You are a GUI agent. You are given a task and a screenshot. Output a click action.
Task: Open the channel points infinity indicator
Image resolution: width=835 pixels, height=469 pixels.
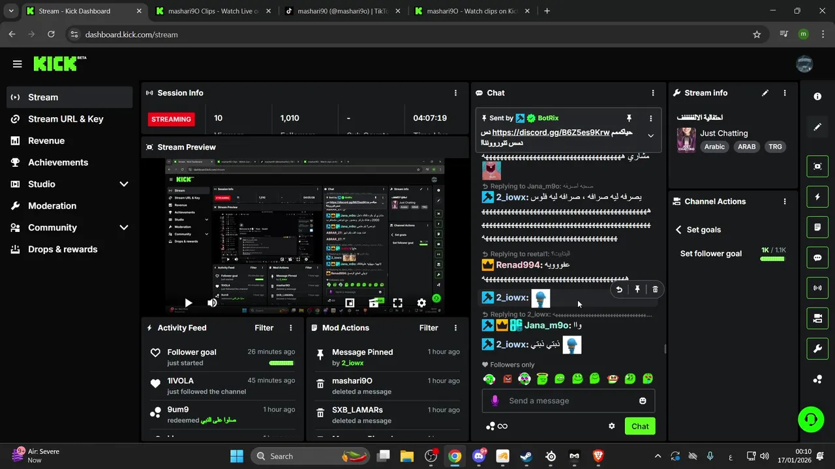pyautogui.click(x=496, y=426)
